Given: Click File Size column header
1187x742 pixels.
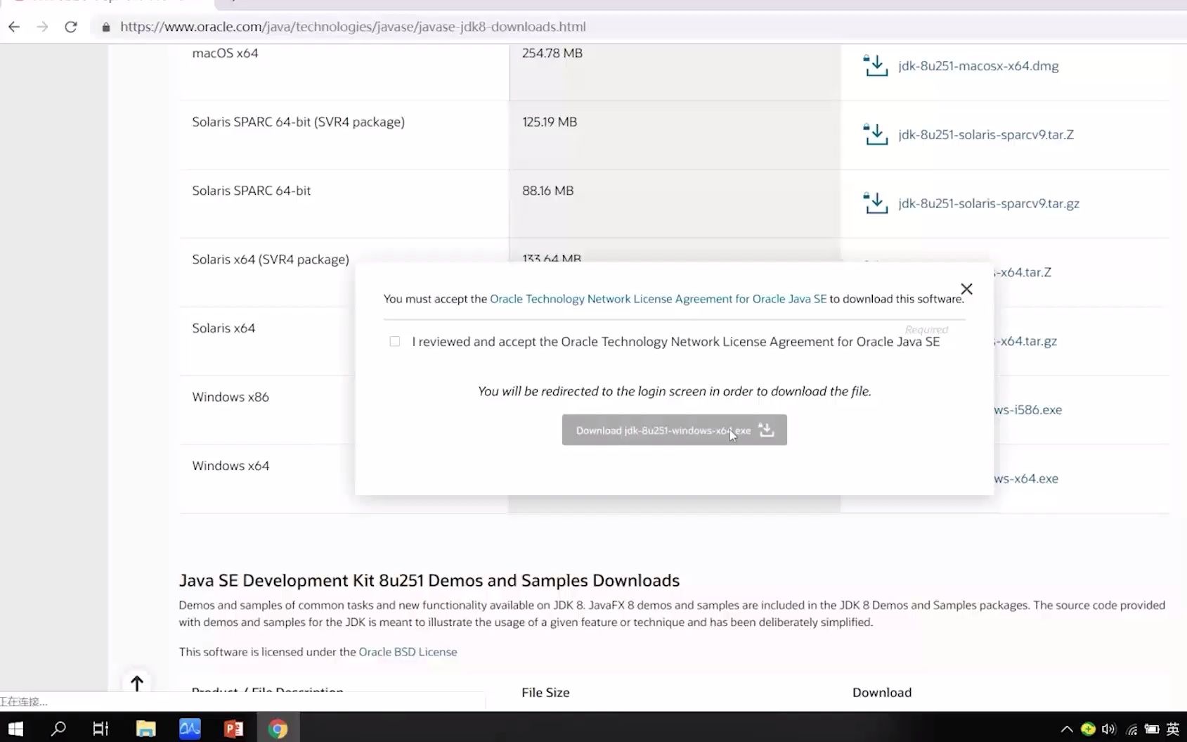Looking at the screenshot, I should click(x=545, y=693).
